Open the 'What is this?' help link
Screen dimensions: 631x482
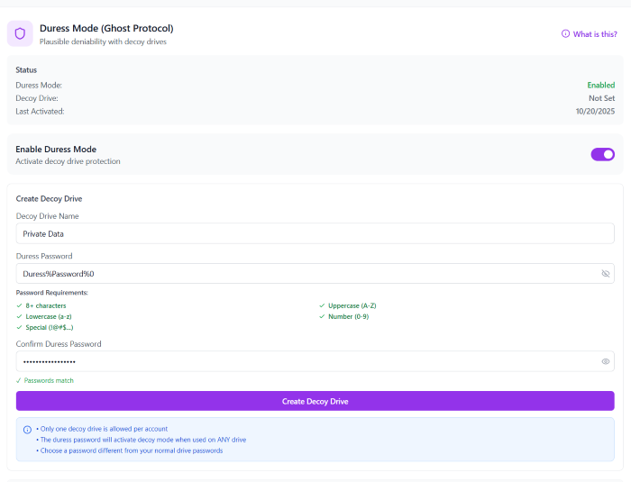(595, 34)
